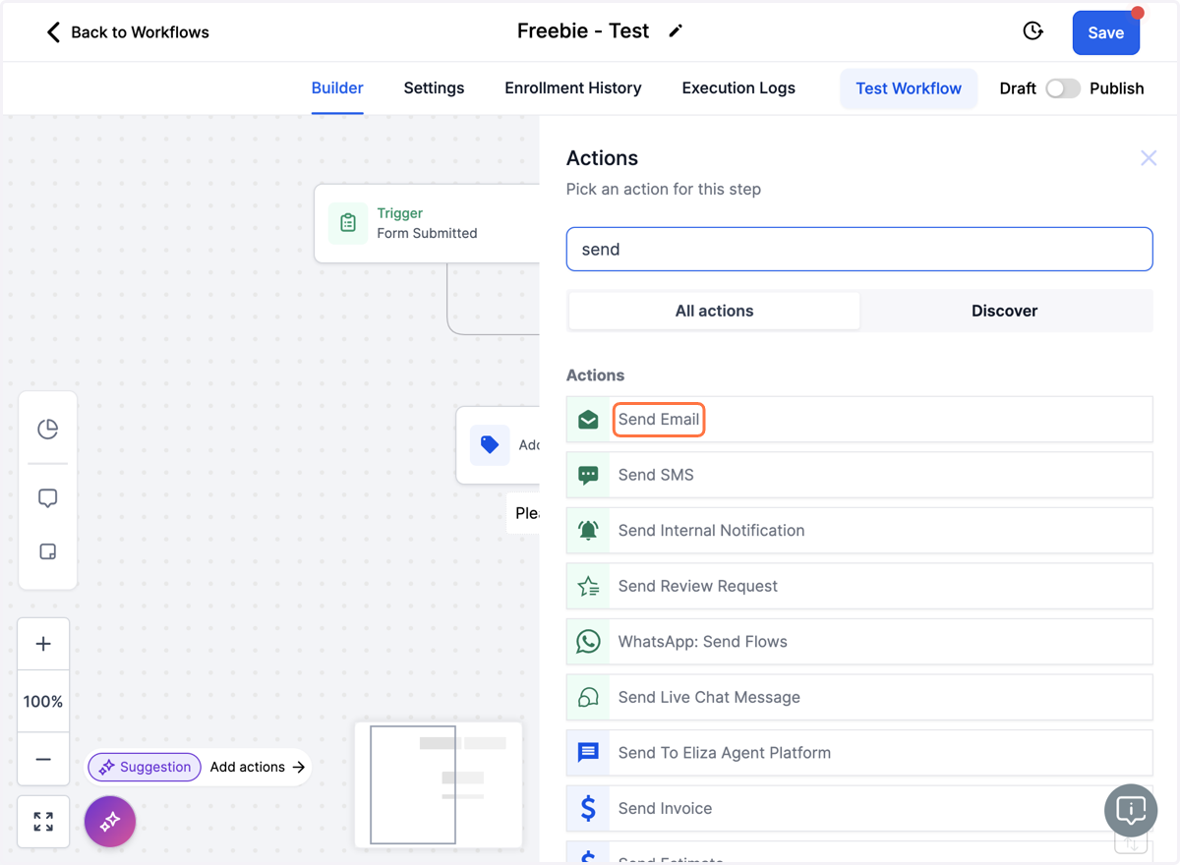Edit workflow name via pencil icon
Viewport: 1180px width, 865px height.
coord(676,30)
